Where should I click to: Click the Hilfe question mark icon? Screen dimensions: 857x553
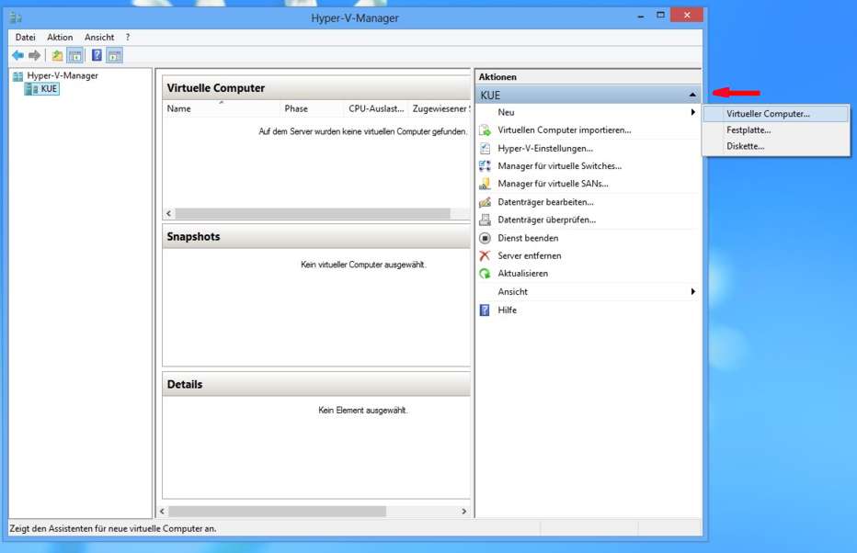[x=485, y=310]
